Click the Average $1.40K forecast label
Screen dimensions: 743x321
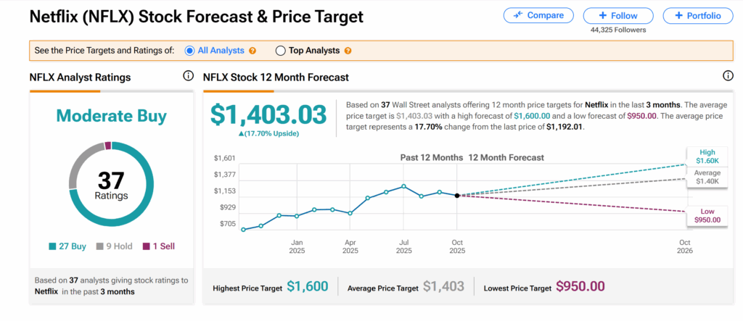click(x=707, y=177)
